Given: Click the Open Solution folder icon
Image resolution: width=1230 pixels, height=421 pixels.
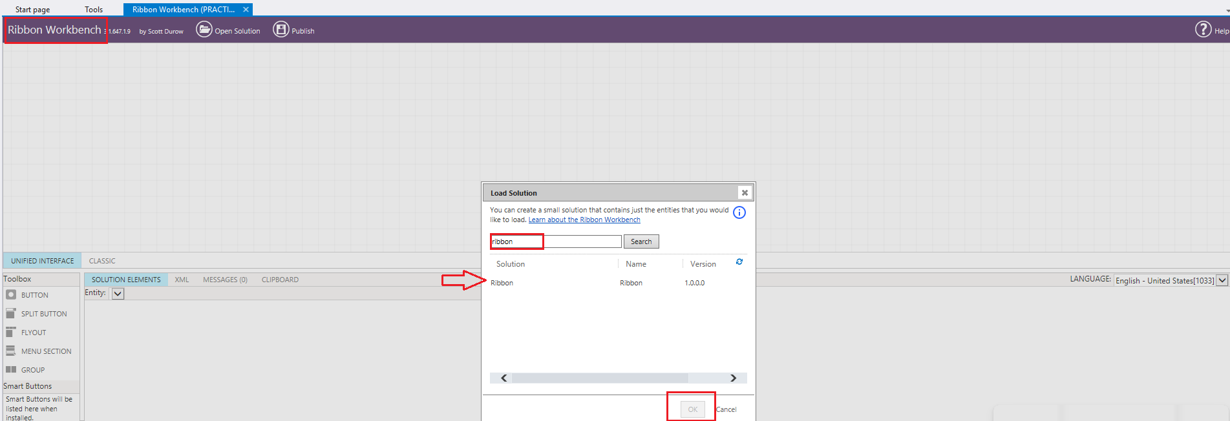Looking at the screenshot, I should click(x=204, y=30).
